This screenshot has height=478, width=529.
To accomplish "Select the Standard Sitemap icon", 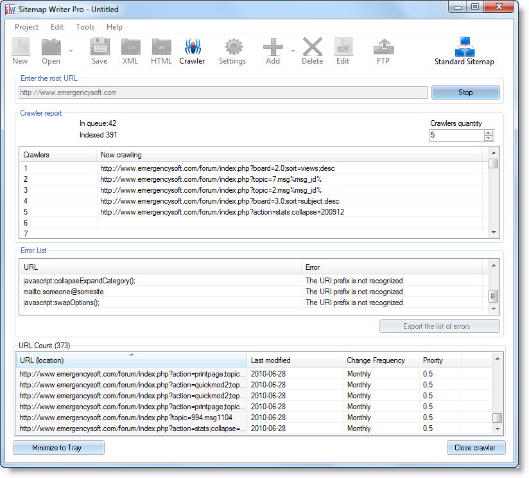I will (465, 47).
